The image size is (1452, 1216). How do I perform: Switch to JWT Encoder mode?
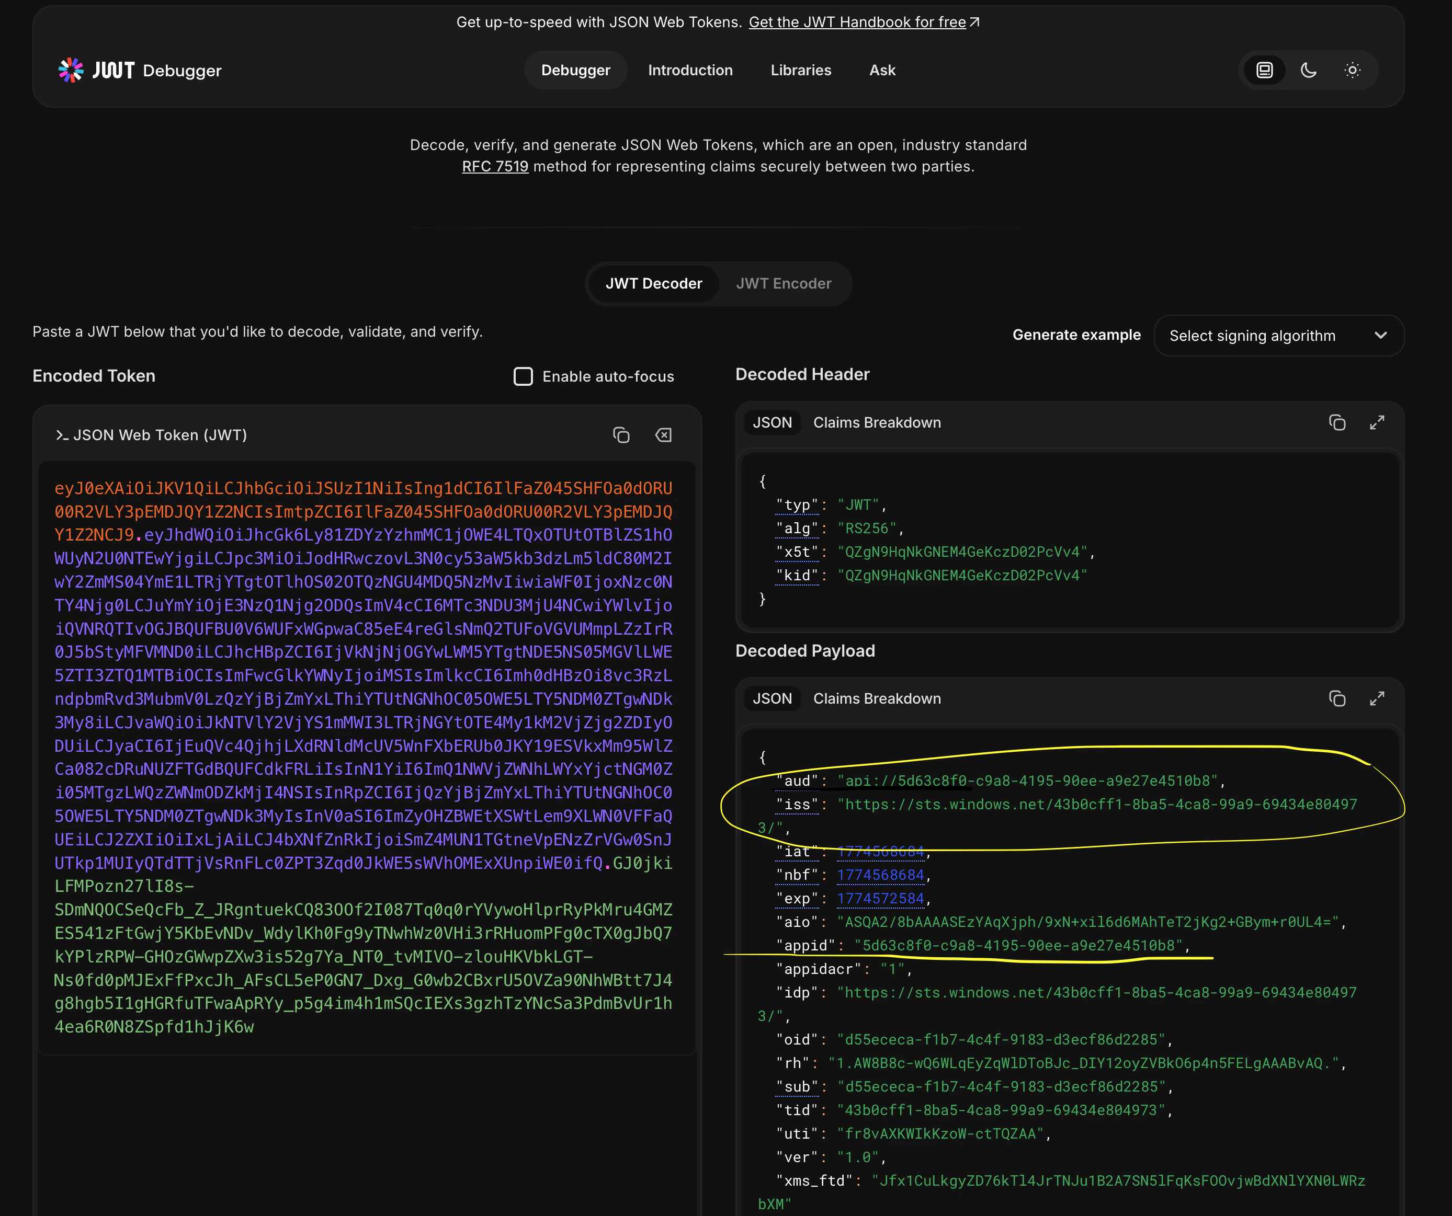pyautogui.click(x=784, y=283)
